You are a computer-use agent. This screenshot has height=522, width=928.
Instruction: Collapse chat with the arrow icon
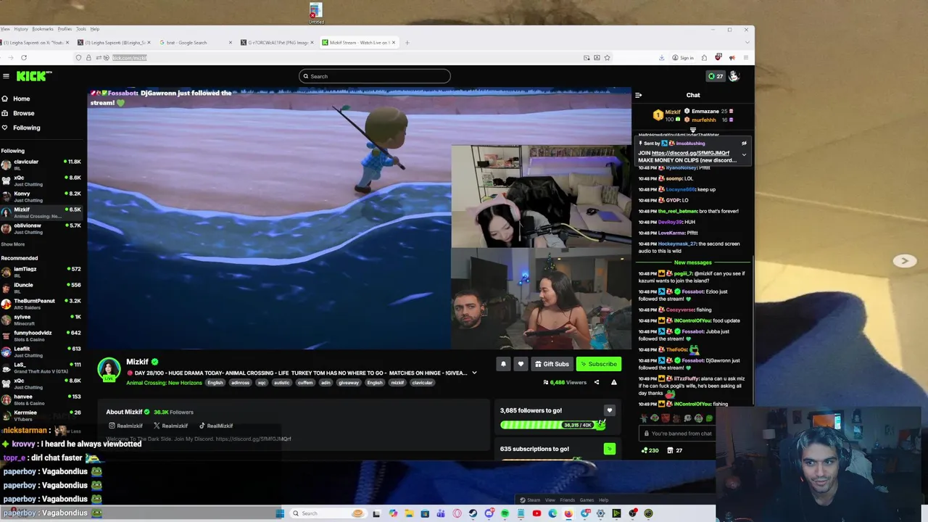click(638, 95)
